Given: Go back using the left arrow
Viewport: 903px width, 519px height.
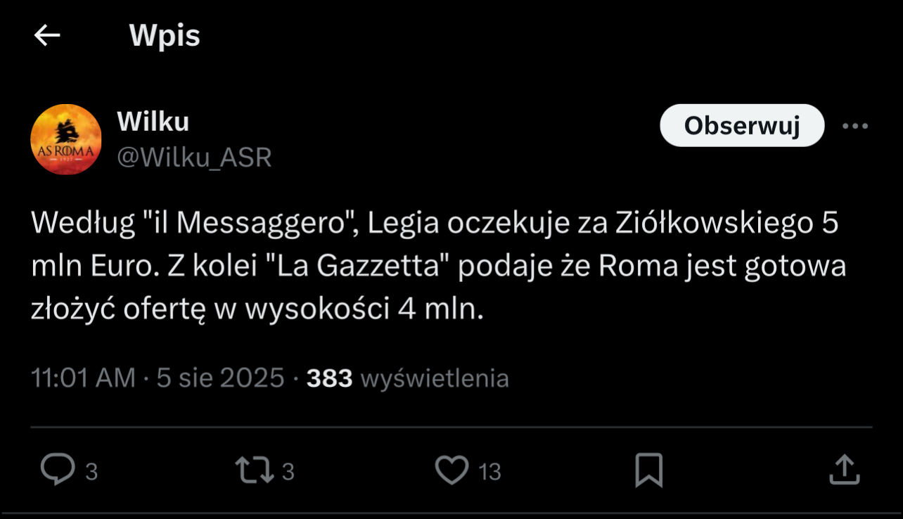Looking at the screenshot, I should point(47,36).
